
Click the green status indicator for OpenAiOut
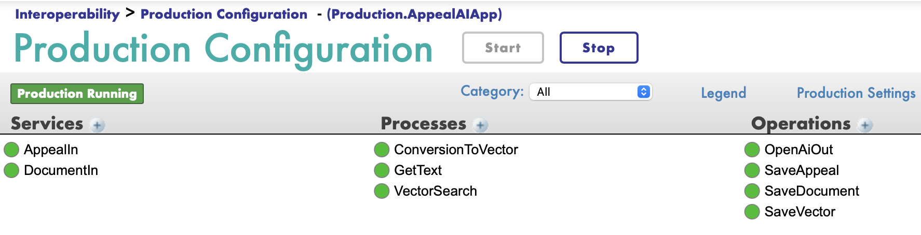coord(752,150)
